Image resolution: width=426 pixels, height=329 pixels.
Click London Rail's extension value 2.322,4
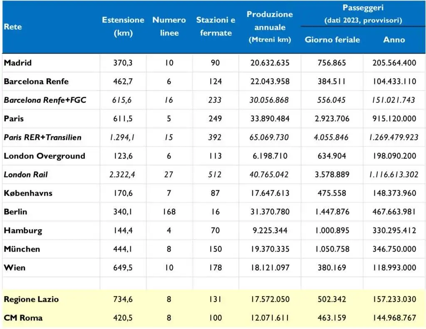[x=123, y=175]
